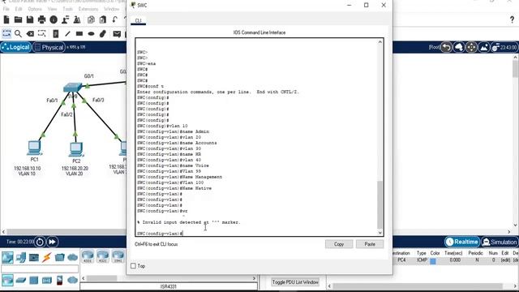Click the blue PDU color swatch for PC4
Image resolution: width=519 pixels, height=292 pixels.
pyautogui.click(x=433, y=261)
